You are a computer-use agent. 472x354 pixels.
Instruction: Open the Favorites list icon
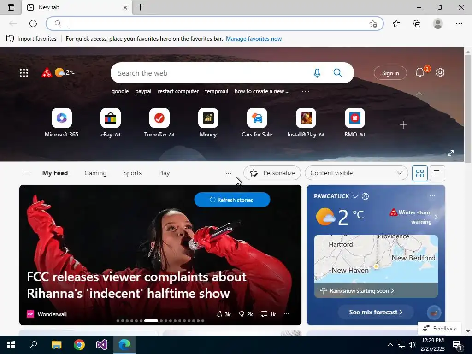pyautogui.click(x=396, y=24)
